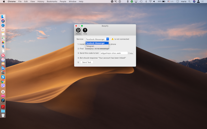Open the History menu
The width and height of the screenshot is (207, 129).
click(41, 1)
